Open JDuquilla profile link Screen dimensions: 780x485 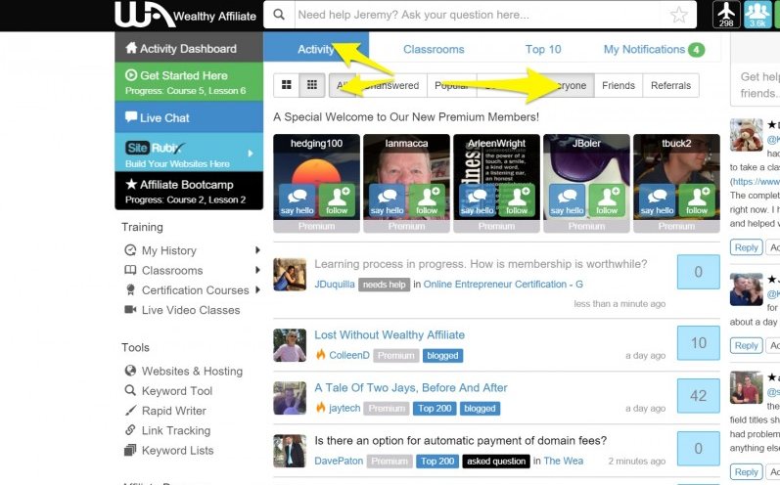[x=335, y=285]
